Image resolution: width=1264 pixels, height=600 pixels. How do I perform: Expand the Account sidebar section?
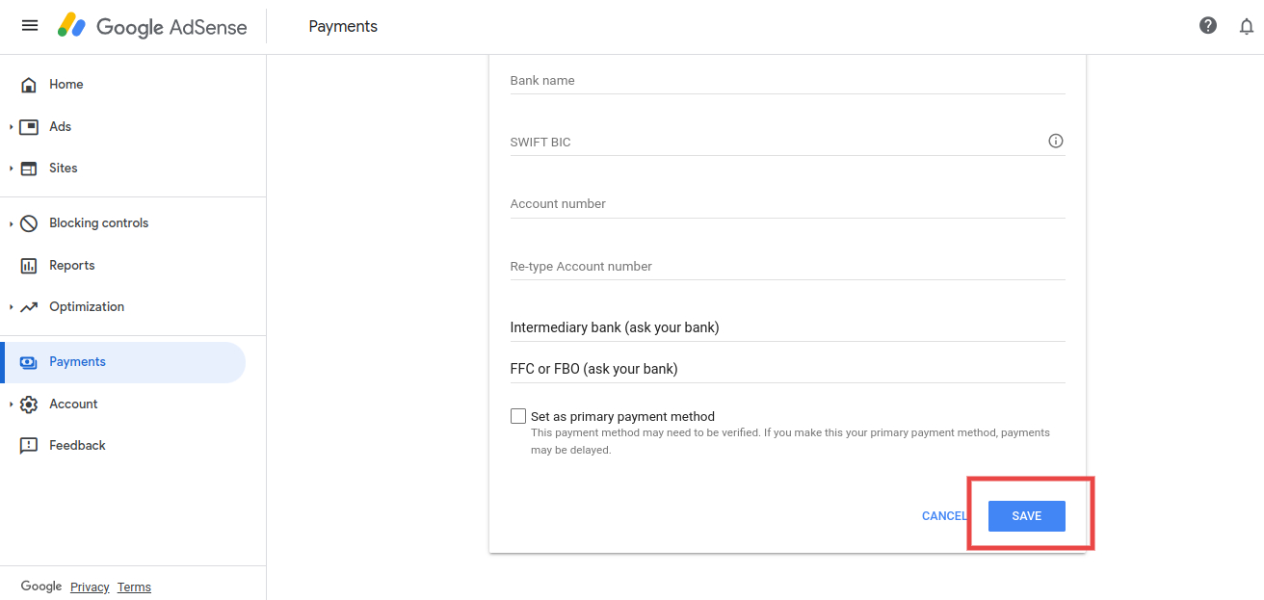12,404
